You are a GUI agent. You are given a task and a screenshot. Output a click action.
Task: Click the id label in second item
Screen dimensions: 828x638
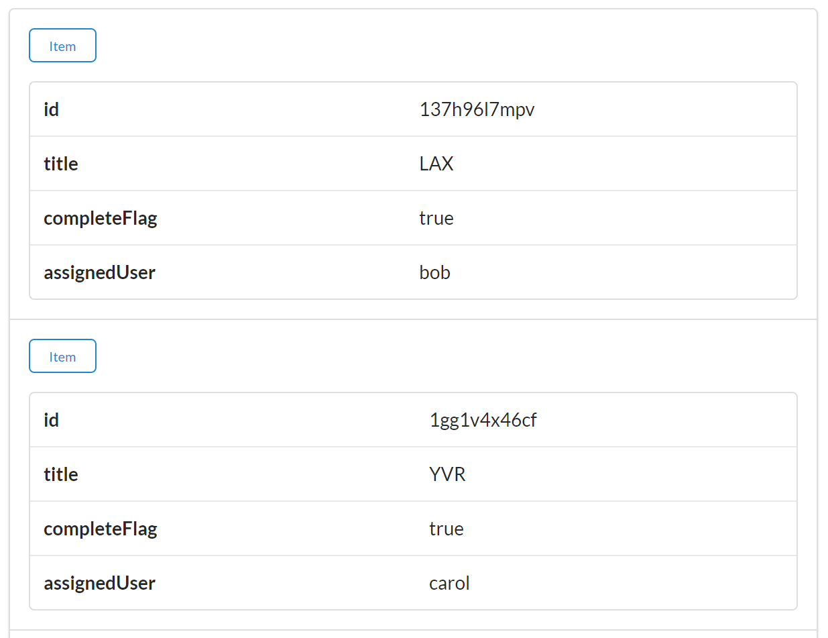51,420
